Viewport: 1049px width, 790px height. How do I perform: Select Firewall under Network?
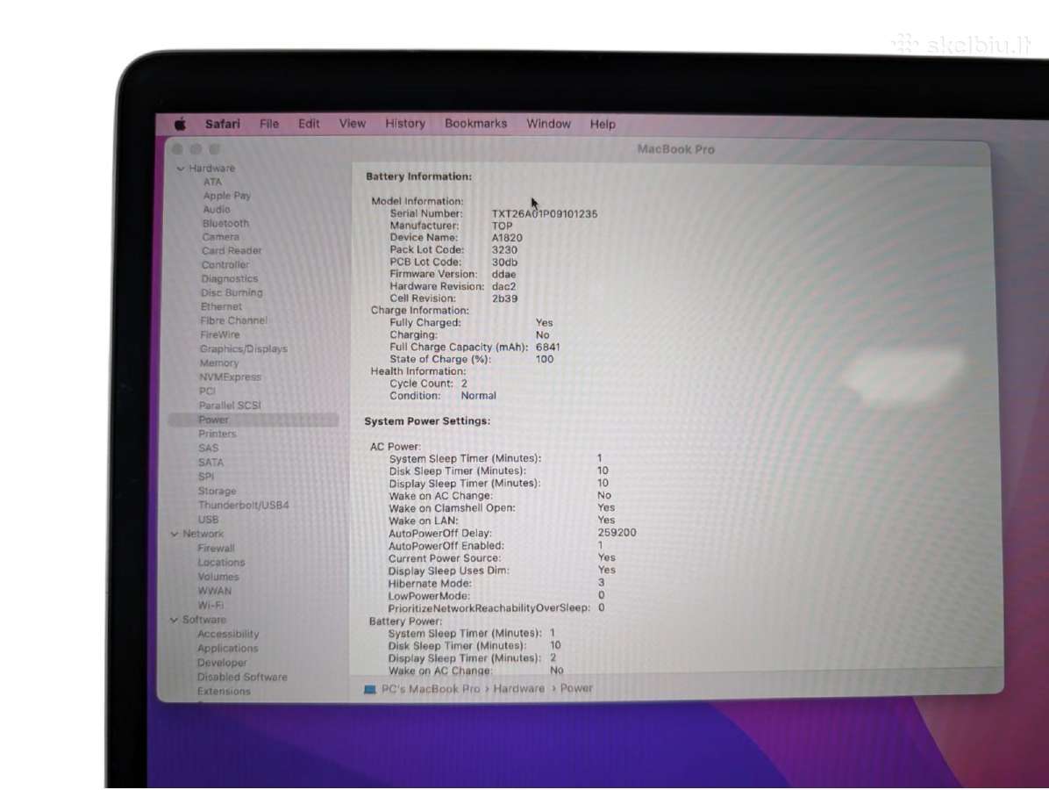[x=216, y=549]
